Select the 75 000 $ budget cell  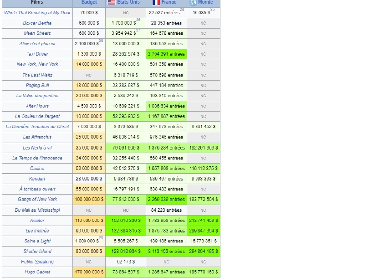click(x=89, y=13)
